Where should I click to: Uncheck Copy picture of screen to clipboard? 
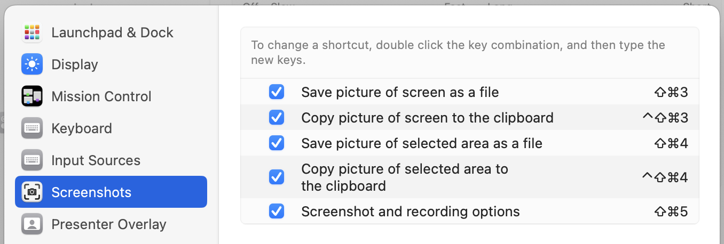point(277,118)
